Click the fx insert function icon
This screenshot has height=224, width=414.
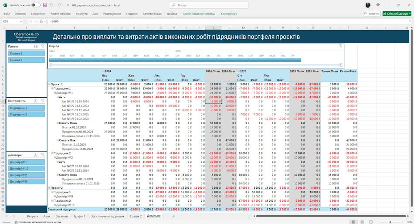[x=41, y=21]
